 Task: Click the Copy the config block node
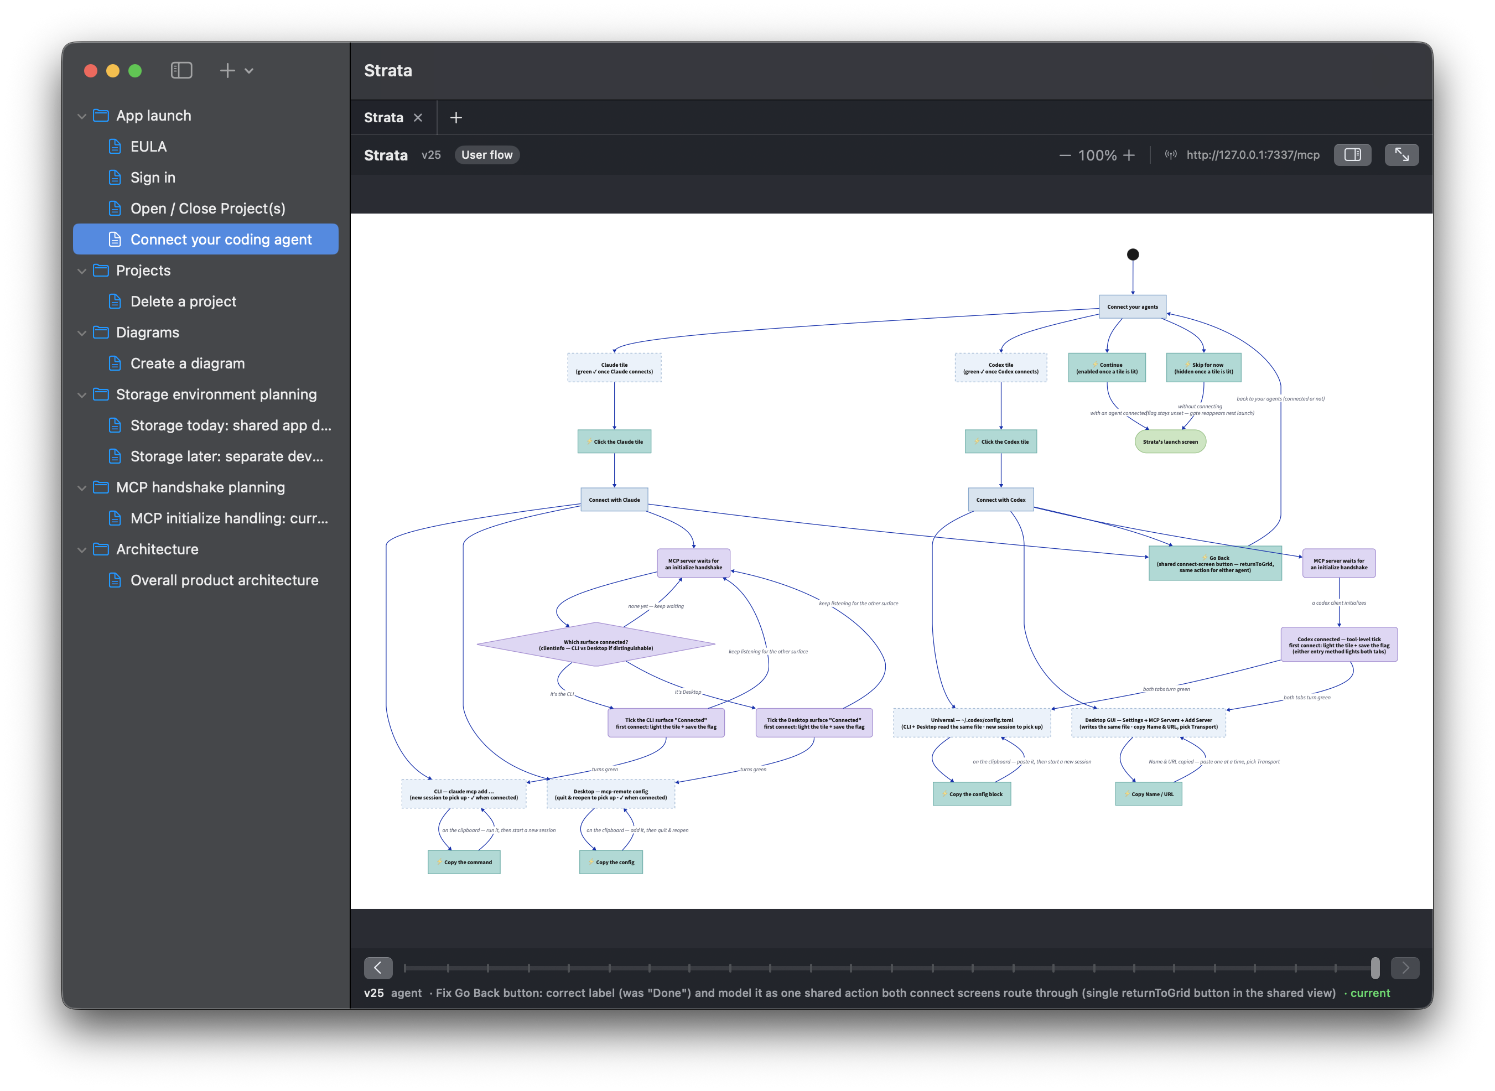click(x=972, y=794)
